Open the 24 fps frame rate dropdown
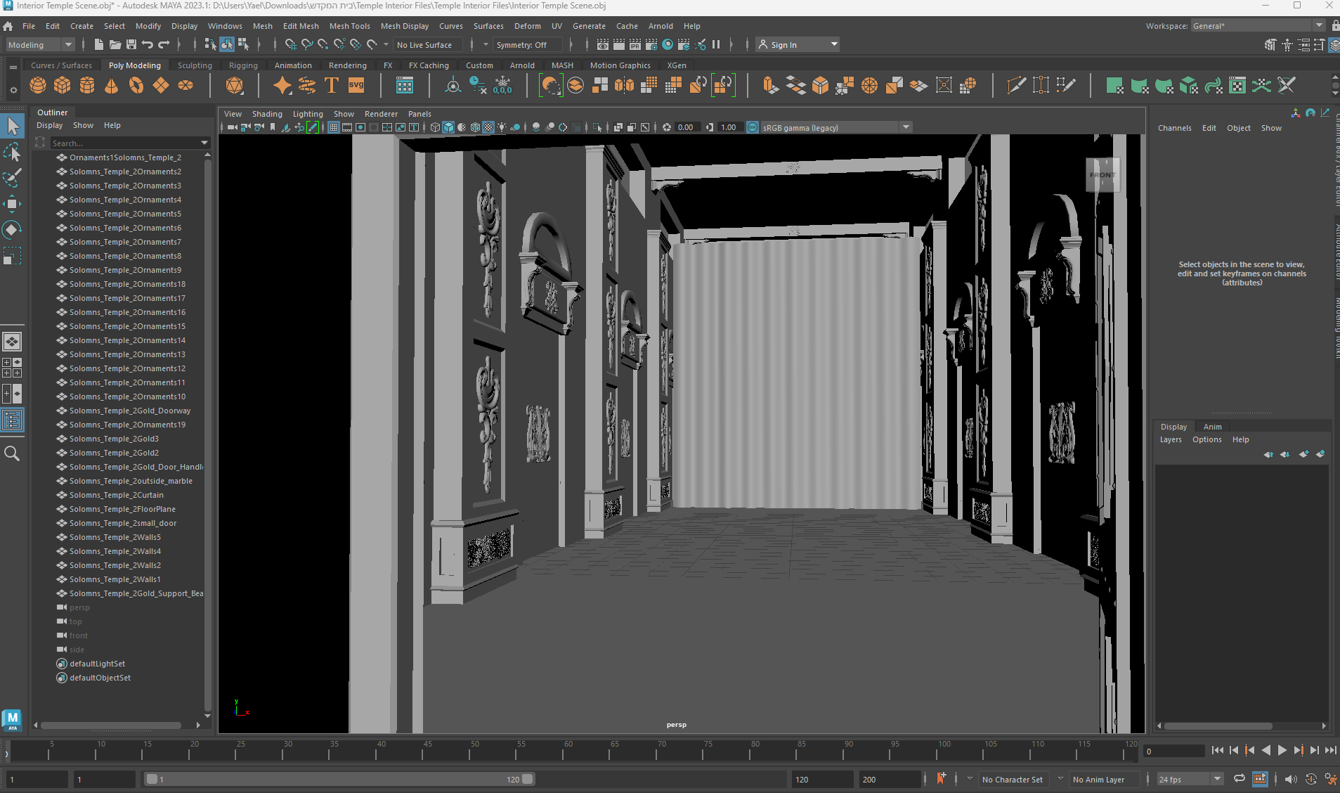1340x793 pixels. pos(1217,779)
